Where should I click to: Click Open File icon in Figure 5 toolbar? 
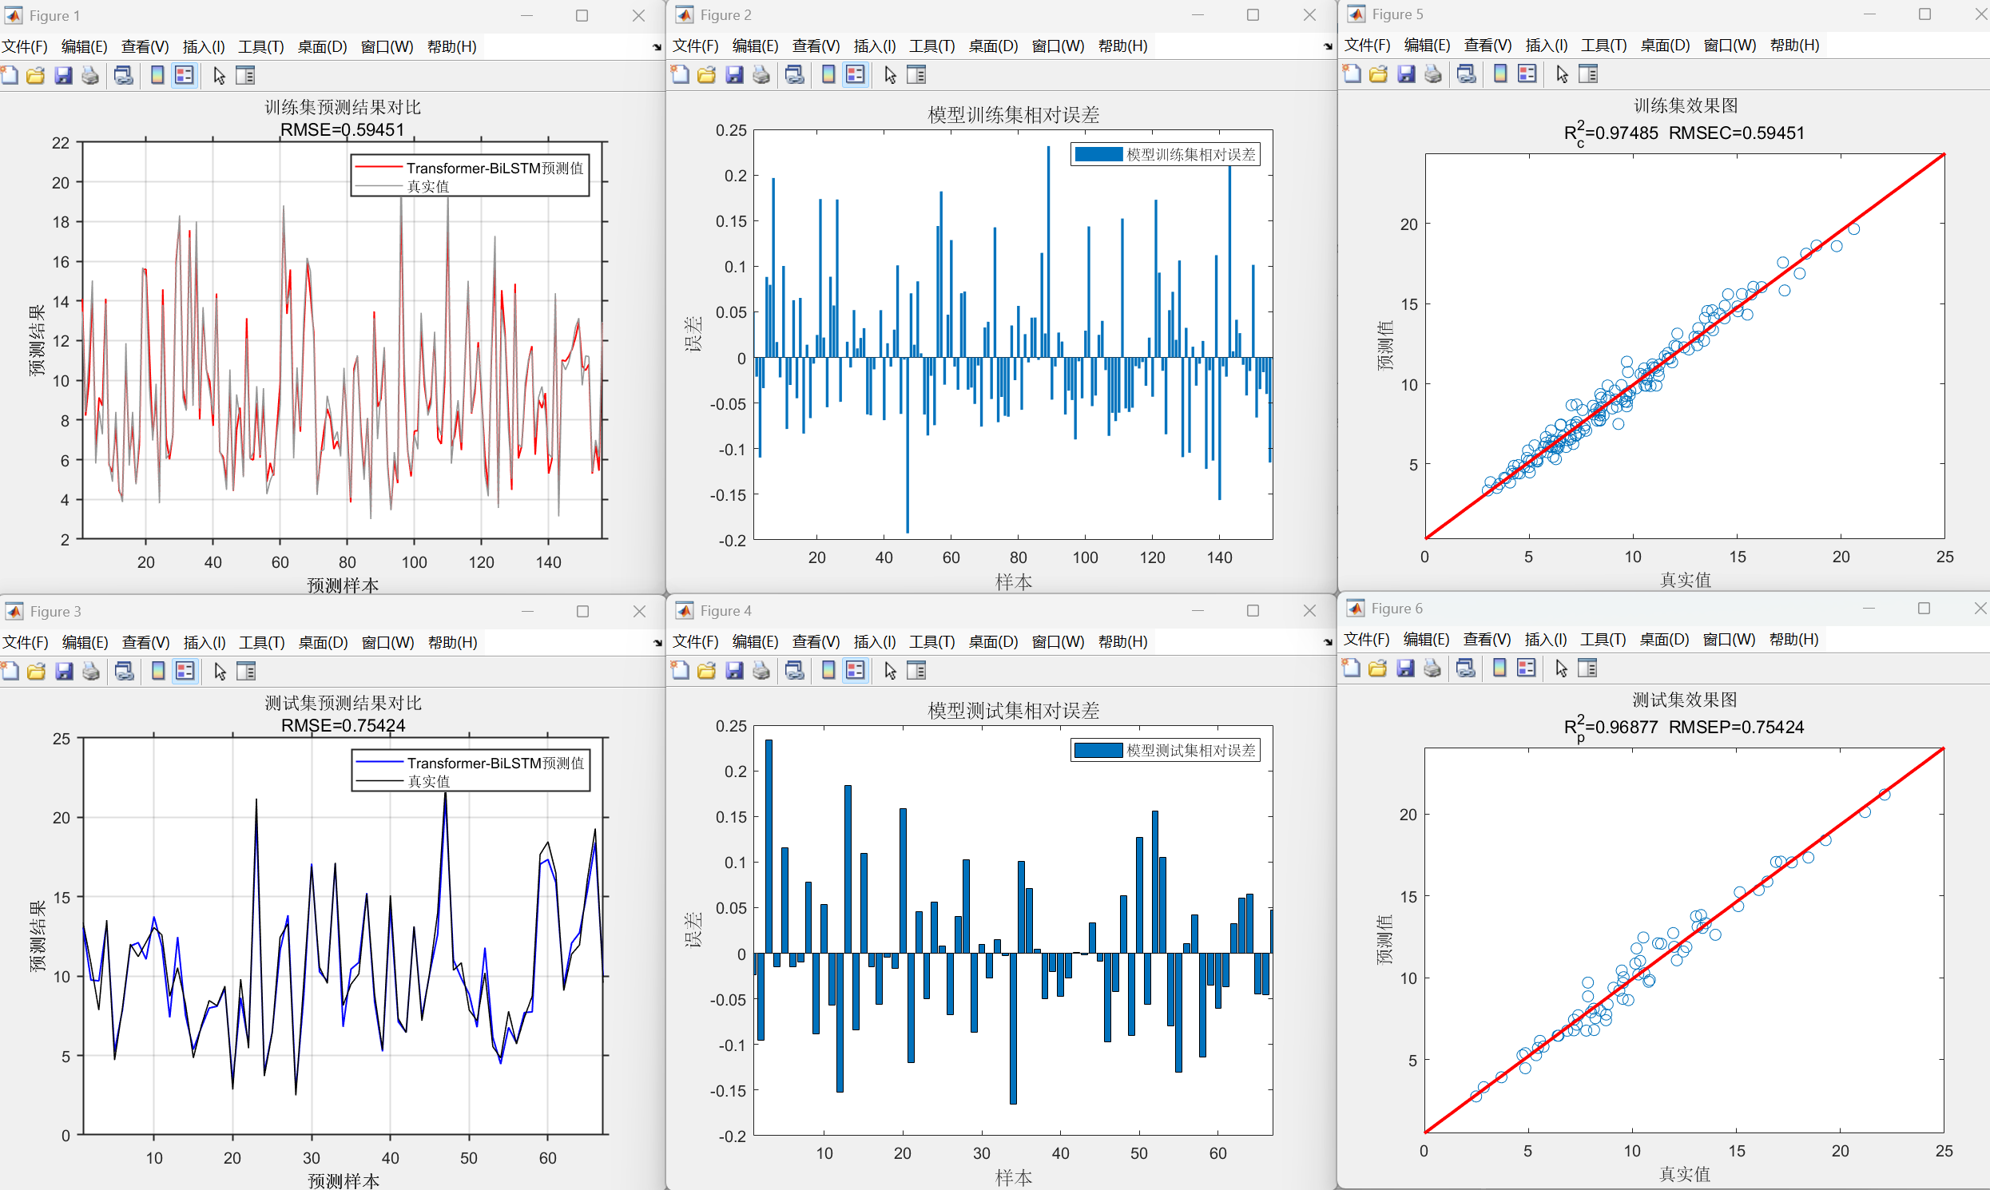pos(1378,73)
